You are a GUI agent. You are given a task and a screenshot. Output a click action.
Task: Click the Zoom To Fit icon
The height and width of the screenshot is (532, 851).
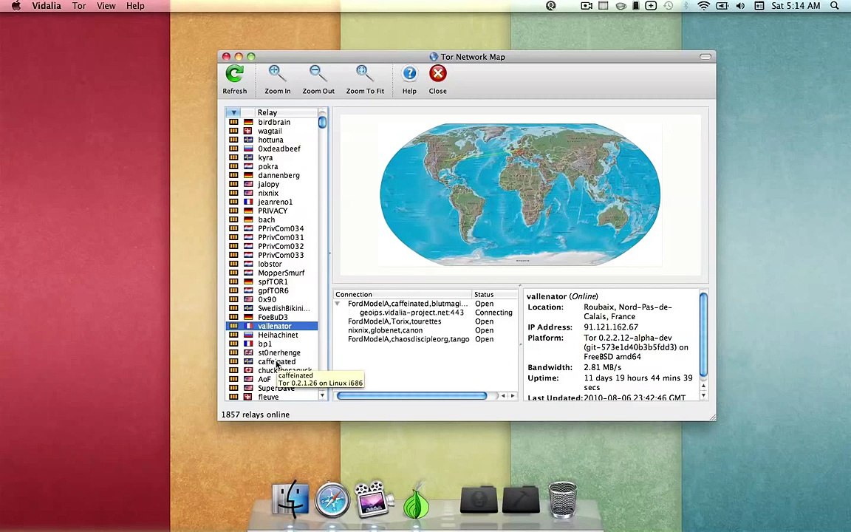tap(365, 75)
